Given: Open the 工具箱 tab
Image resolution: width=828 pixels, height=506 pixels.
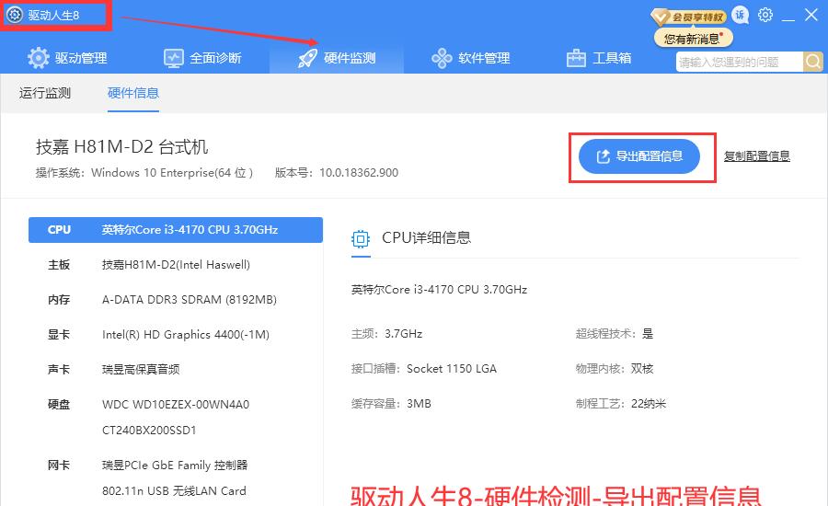Looking at the screenshot, I should coord(599,58).
